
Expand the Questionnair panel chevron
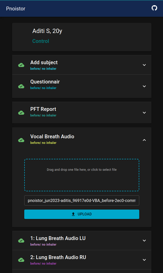tap(144, 86)
